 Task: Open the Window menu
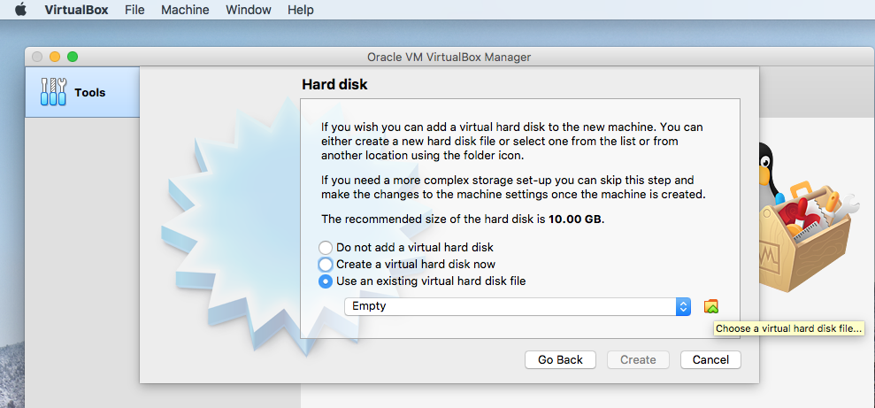tap(249, 10)
